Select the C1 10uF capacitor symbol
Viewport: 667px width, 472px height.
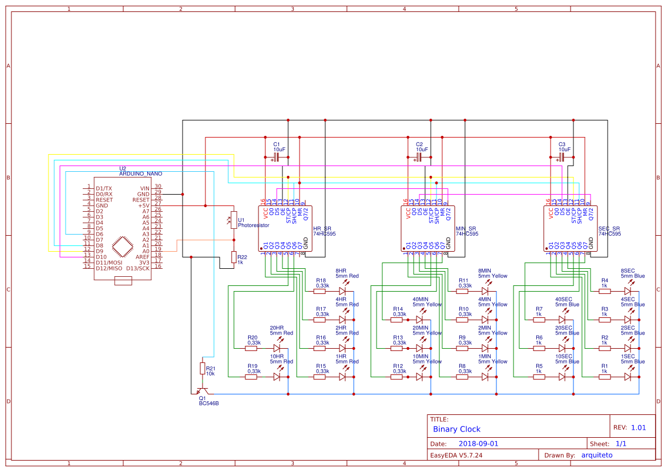tap(276, 158)
